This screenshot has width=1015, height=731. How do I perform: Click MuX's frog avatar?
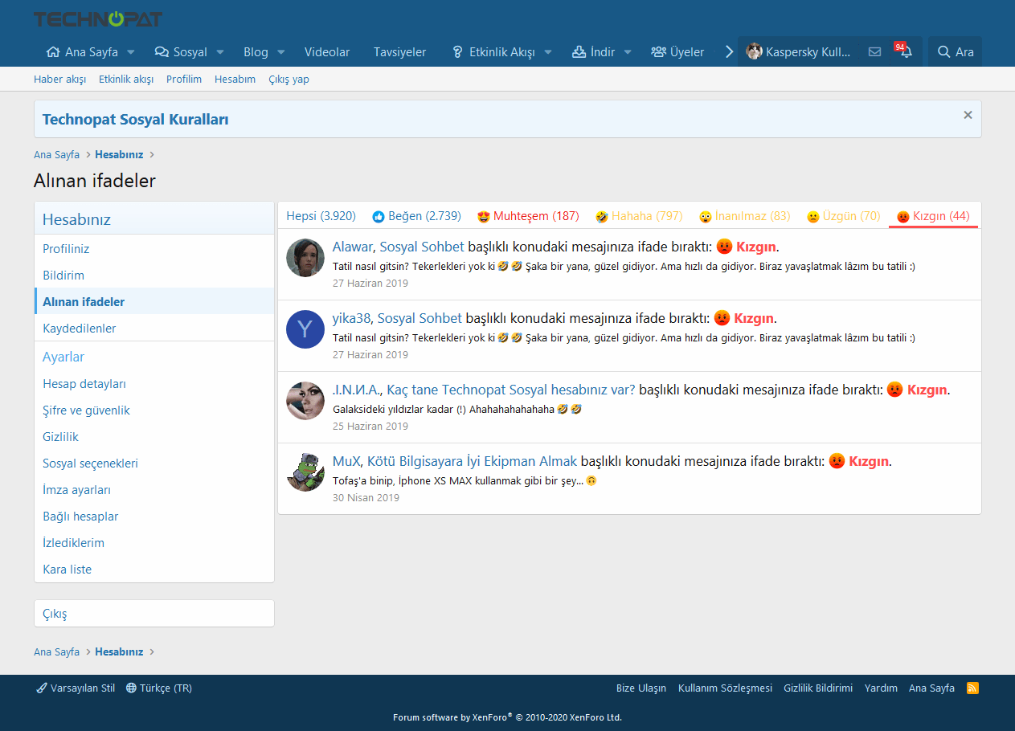click(305, 472)
